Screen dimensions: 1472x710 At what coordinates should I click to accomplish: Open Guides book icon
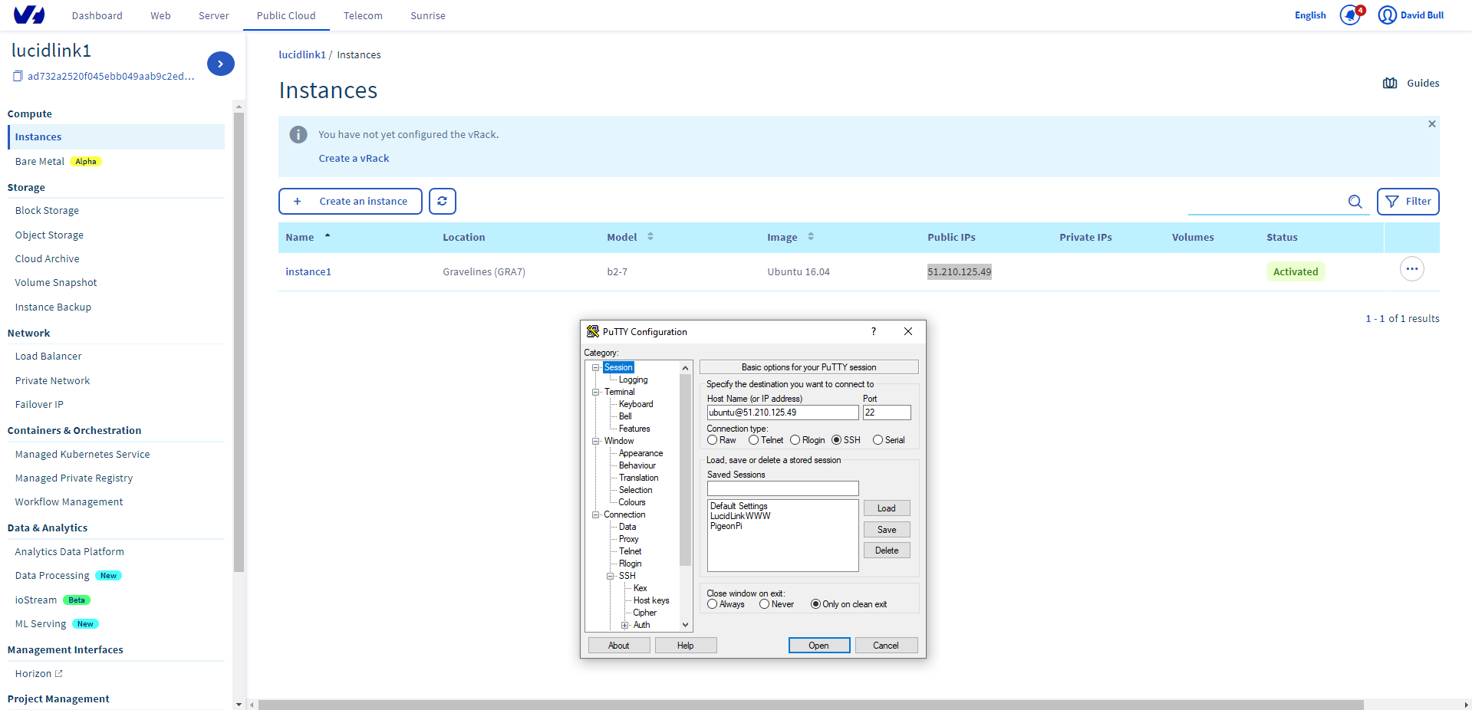pyautogui.click(x=1390, y=83)
